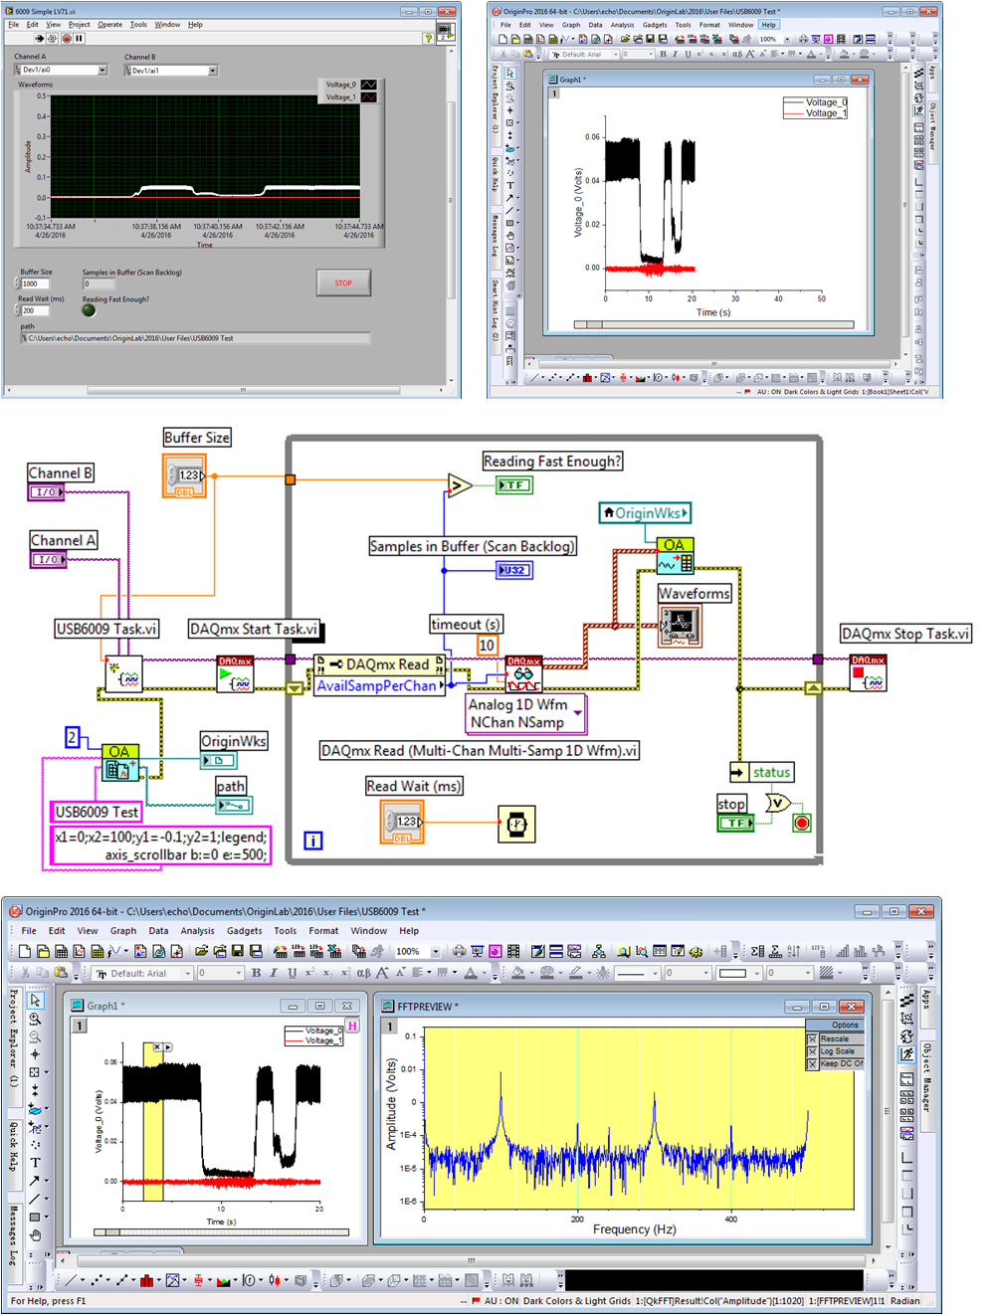This screenshot has width=997, height=1315.
Task: Click the Voltage_0 plot legend swatch in LabVIEW
Action: (x=368, y=85)
